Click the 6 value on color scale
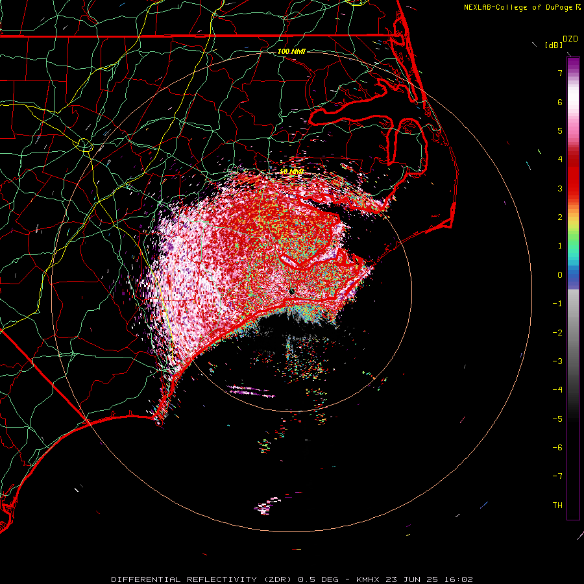 point(560,102)
